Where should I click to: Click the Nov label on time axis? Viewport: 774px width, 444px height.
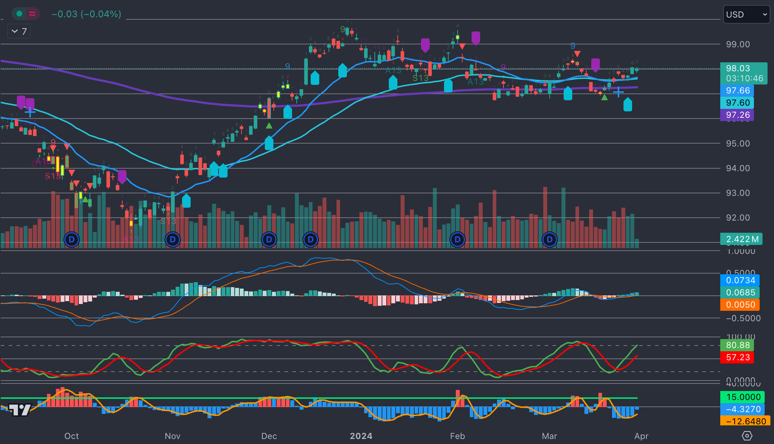coord(172,436)
